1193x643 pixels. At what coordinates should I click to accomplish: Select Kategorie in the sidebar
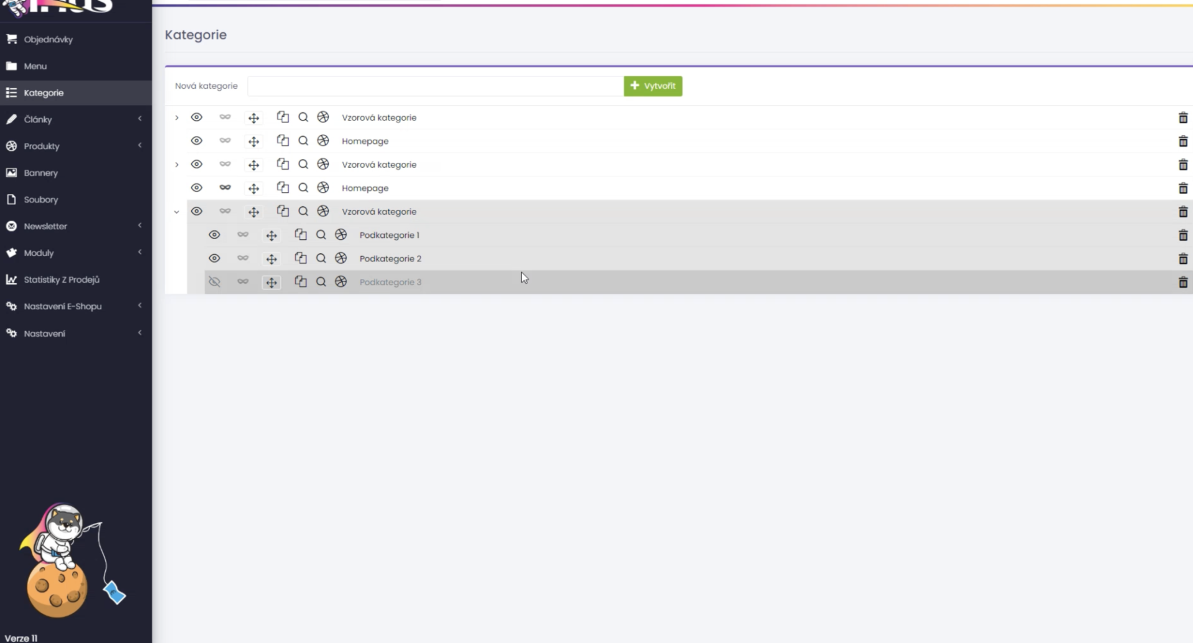click(76, 93)
